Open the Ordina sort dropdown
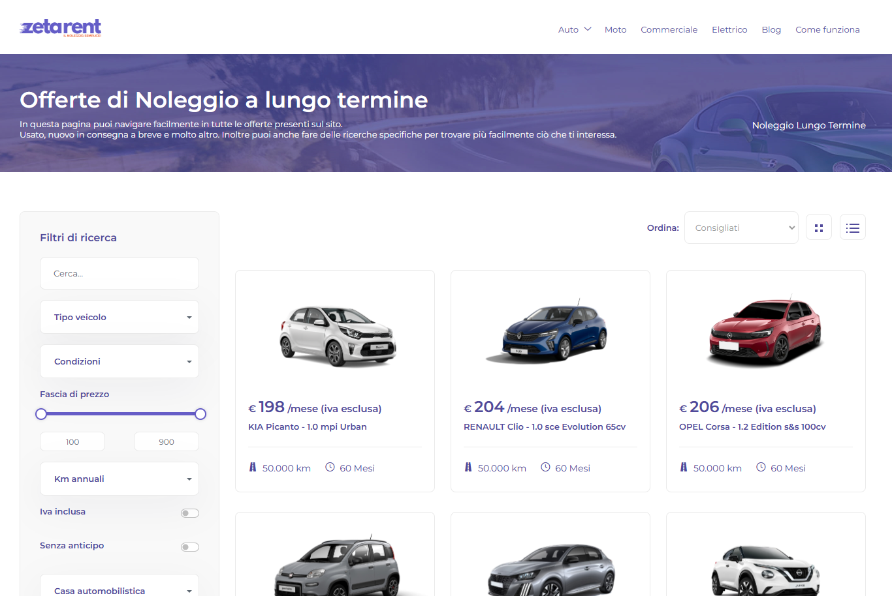The height and width of the screenshot is (596, 892). (x=741, y=228)
